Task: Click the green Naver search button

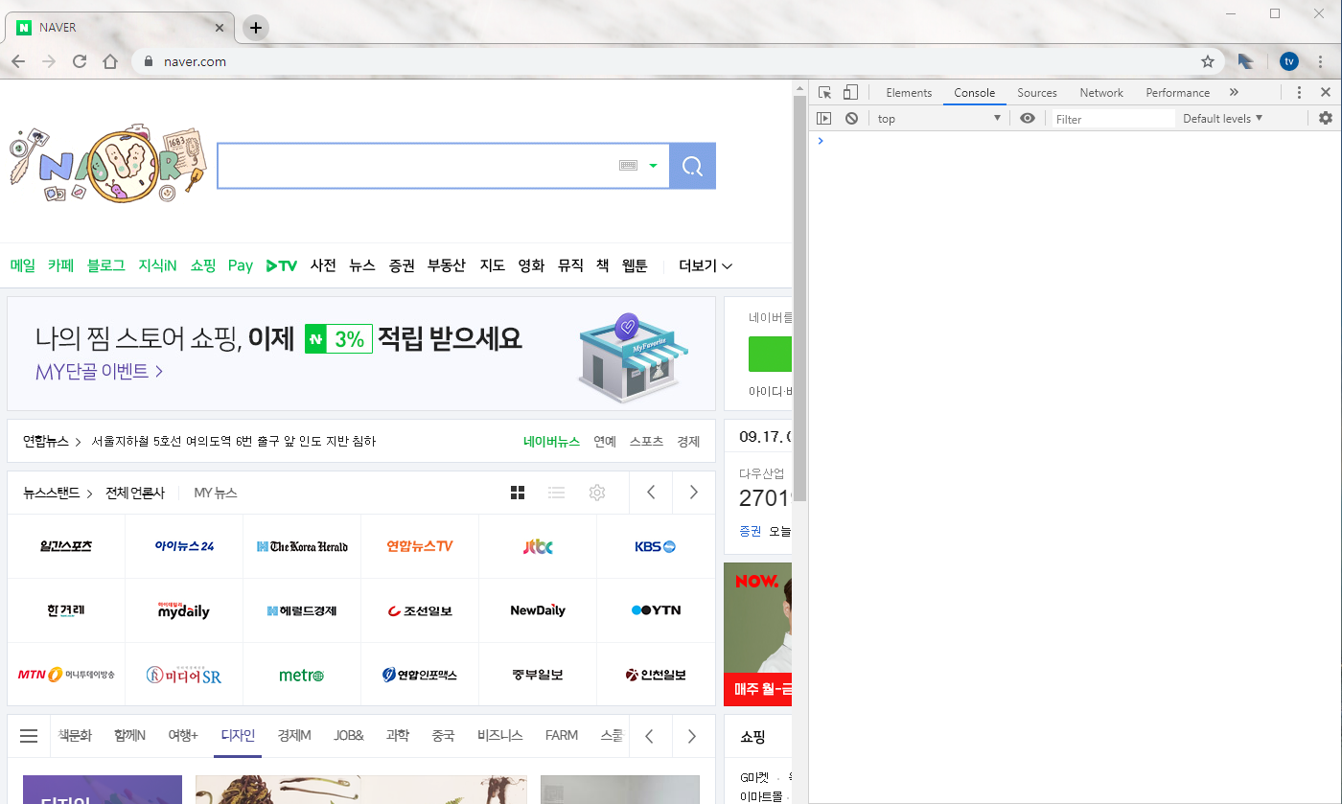Action: pos(692,166)
